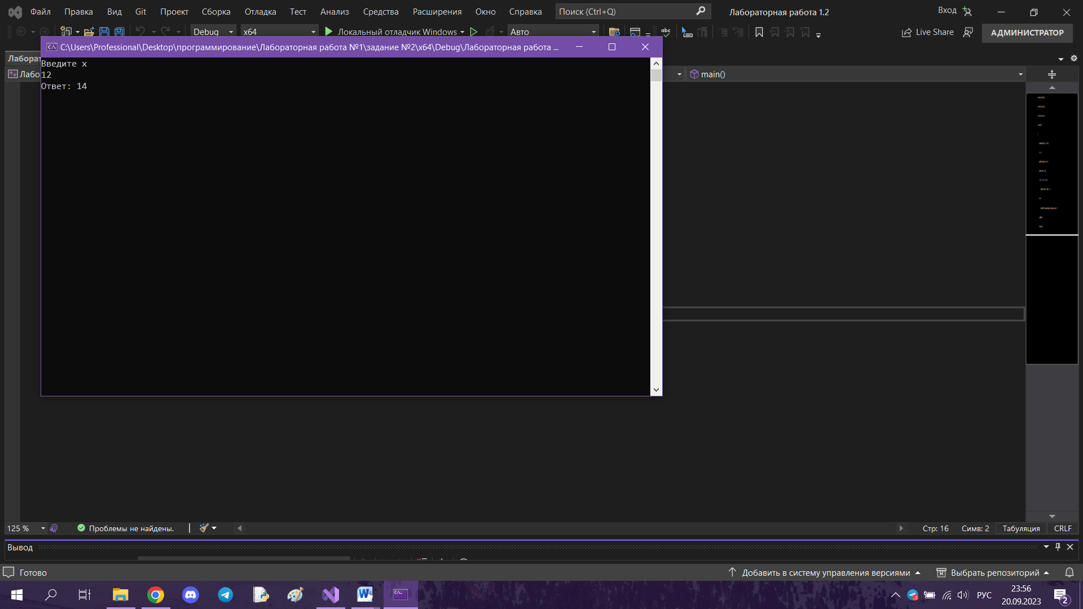Click the Open File folder icon

coord(89,32)
